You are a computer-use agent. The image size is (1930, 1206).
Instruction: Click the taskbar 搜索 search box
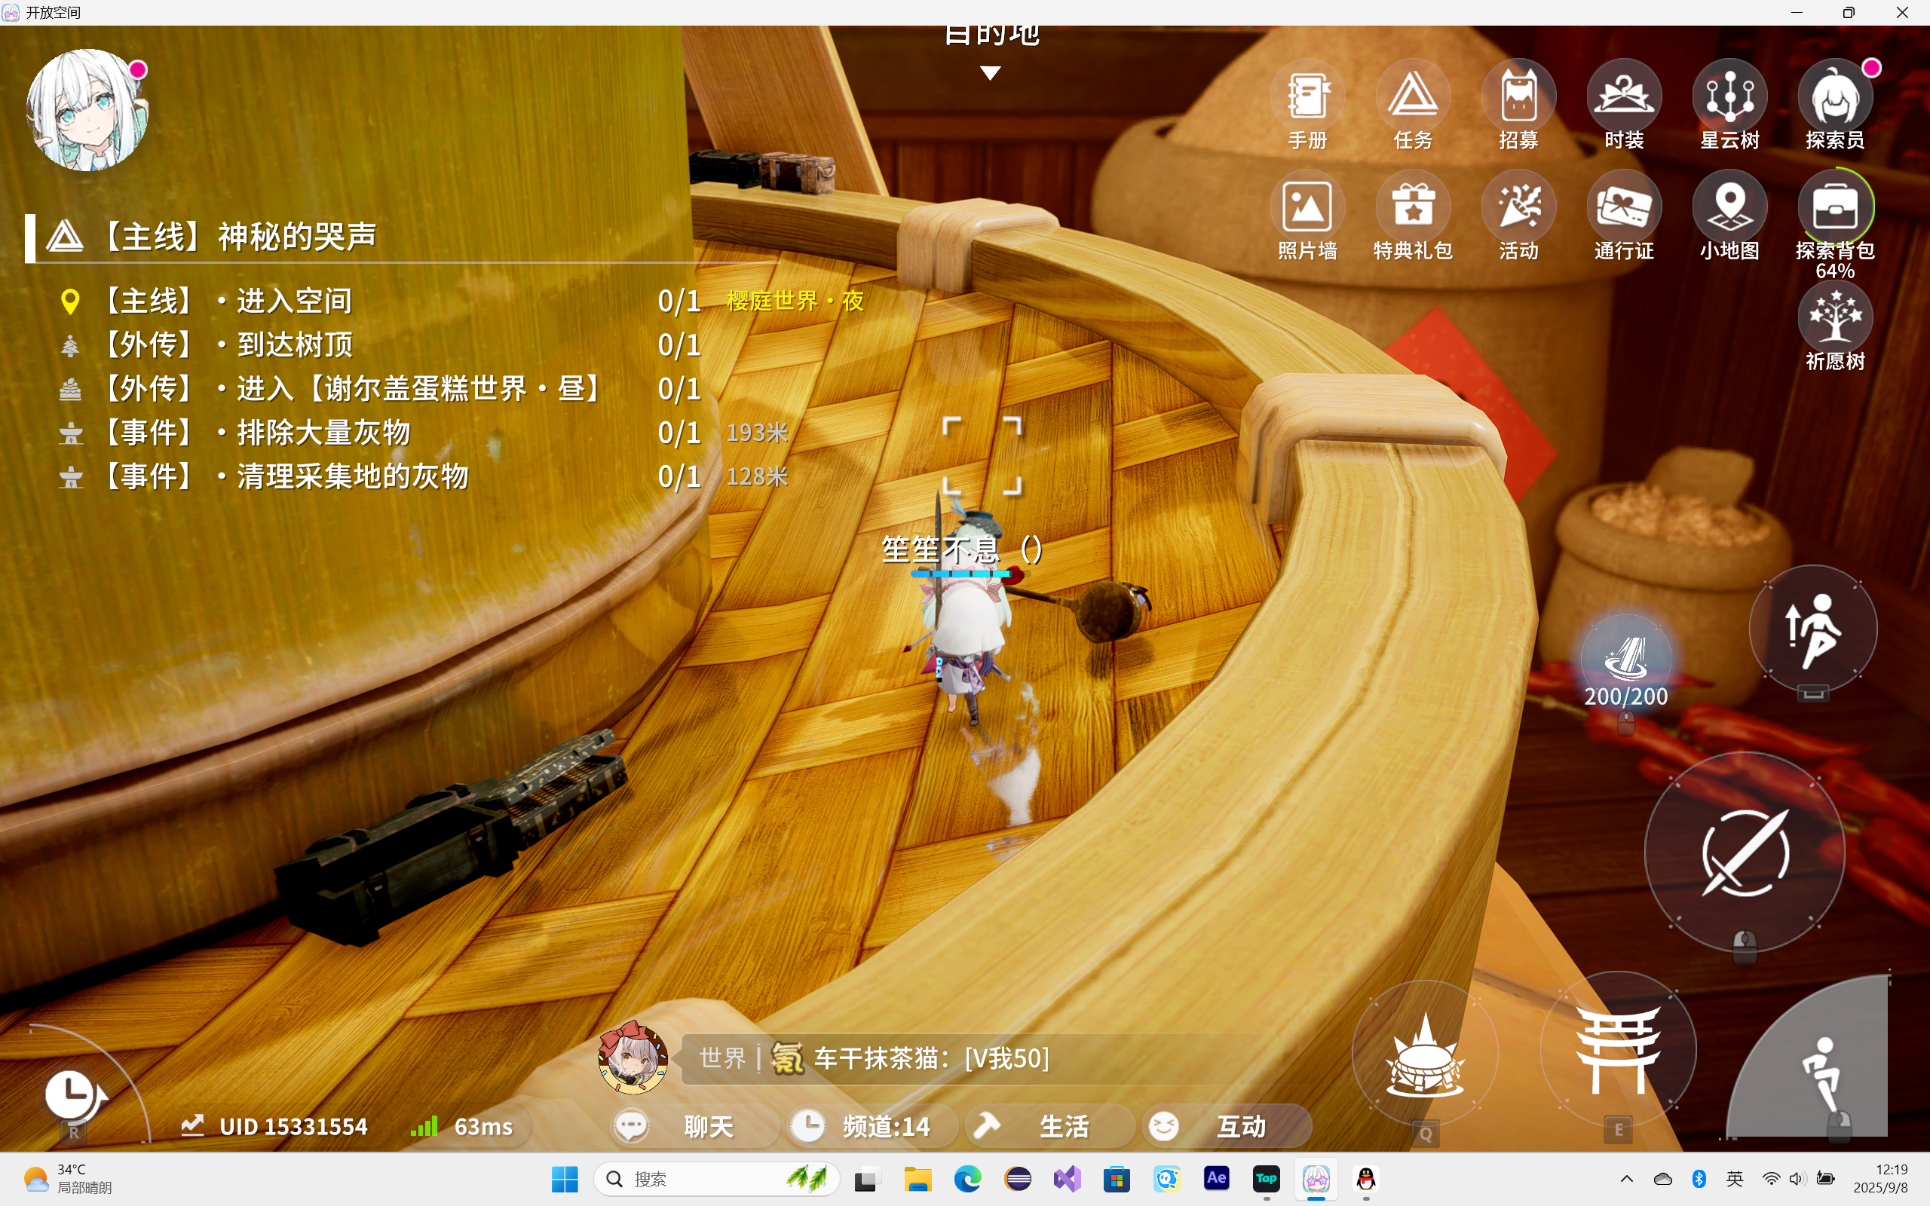(716, 1179)
